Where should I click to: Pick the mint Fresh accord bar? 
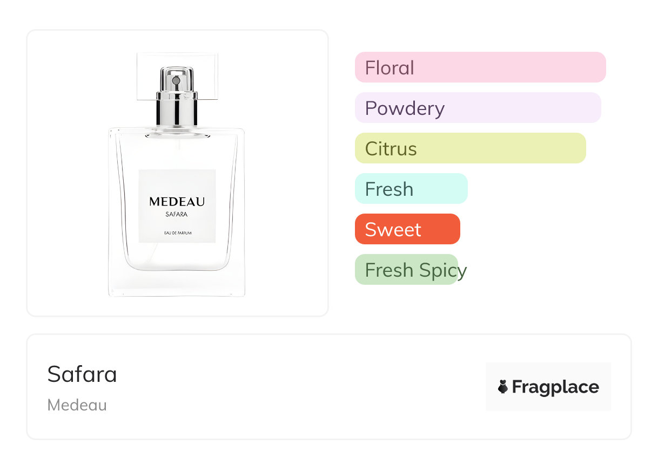pos(411,189)
